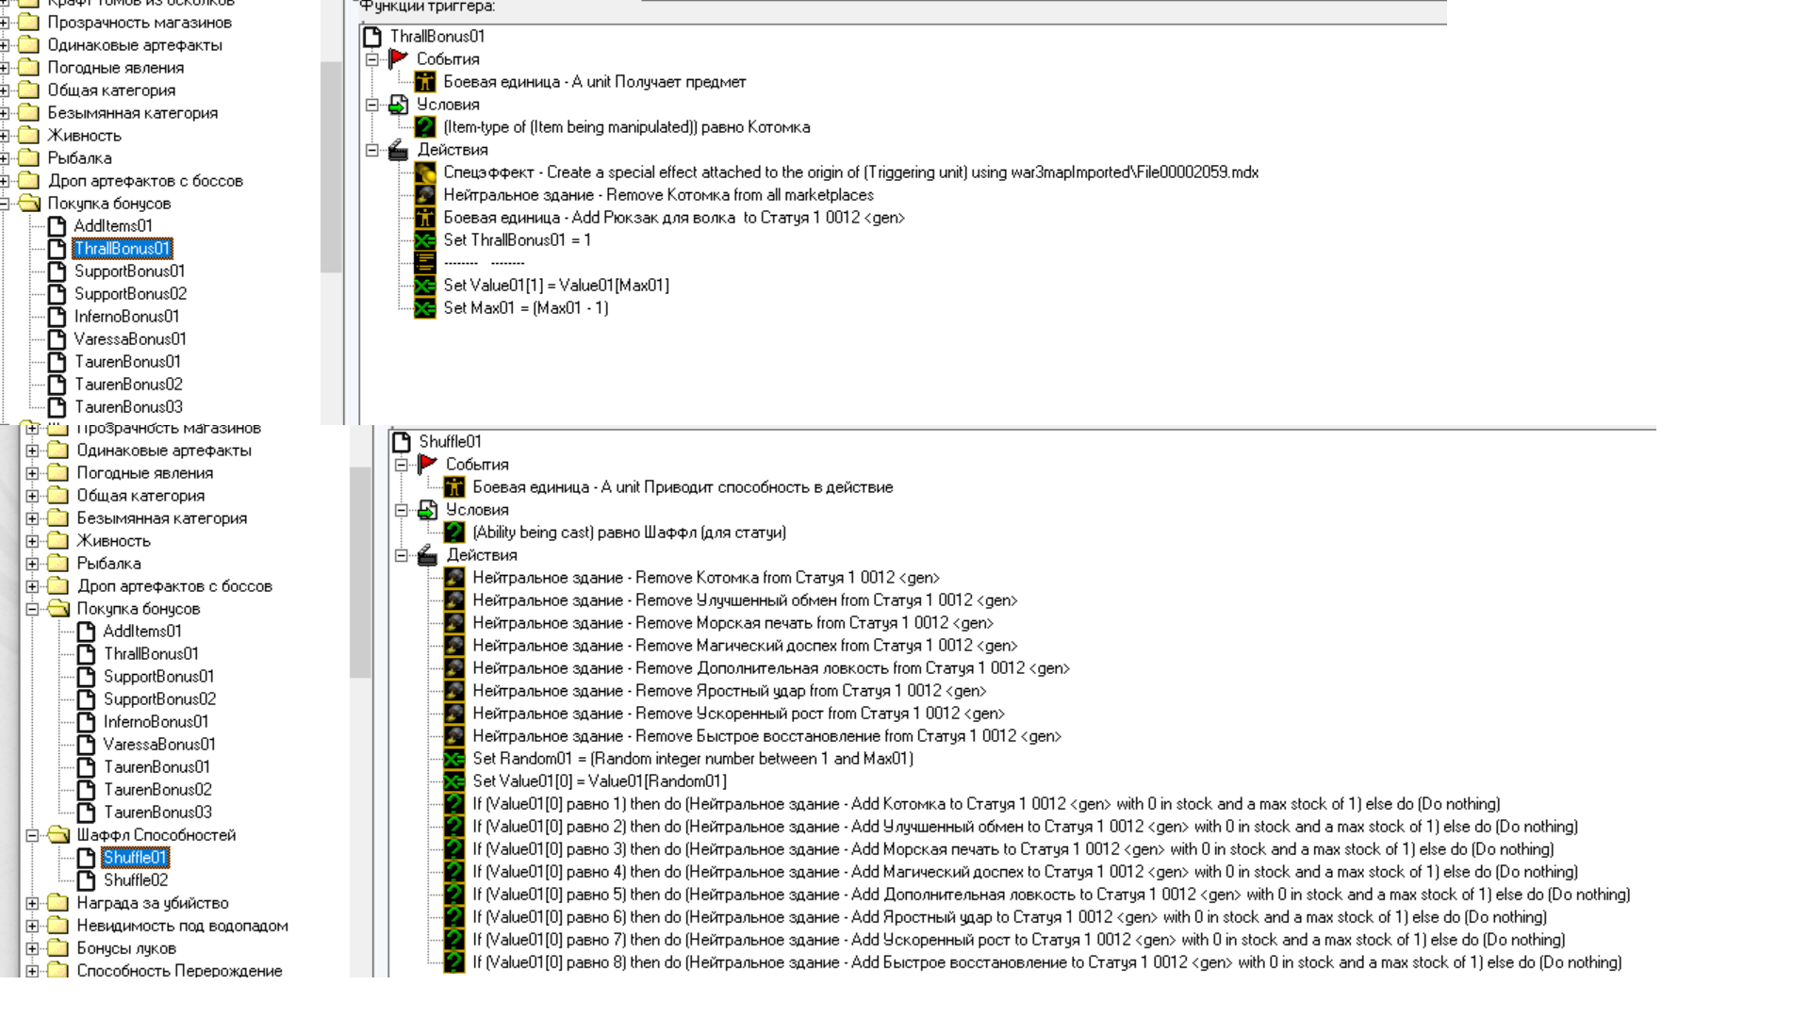Viewport: 1810px width, 1018px height.
Task: Click the variable icon of 'Set Random01'
Action: 454,759
